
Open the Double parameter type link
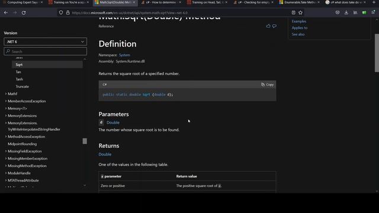[x=113, y=122]
